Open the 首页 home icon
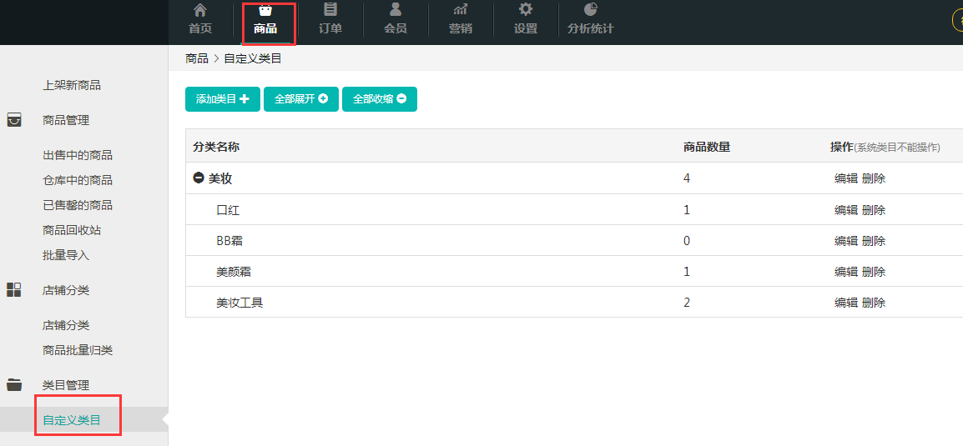This screenshot has width=963, height=446. point(200,11)
